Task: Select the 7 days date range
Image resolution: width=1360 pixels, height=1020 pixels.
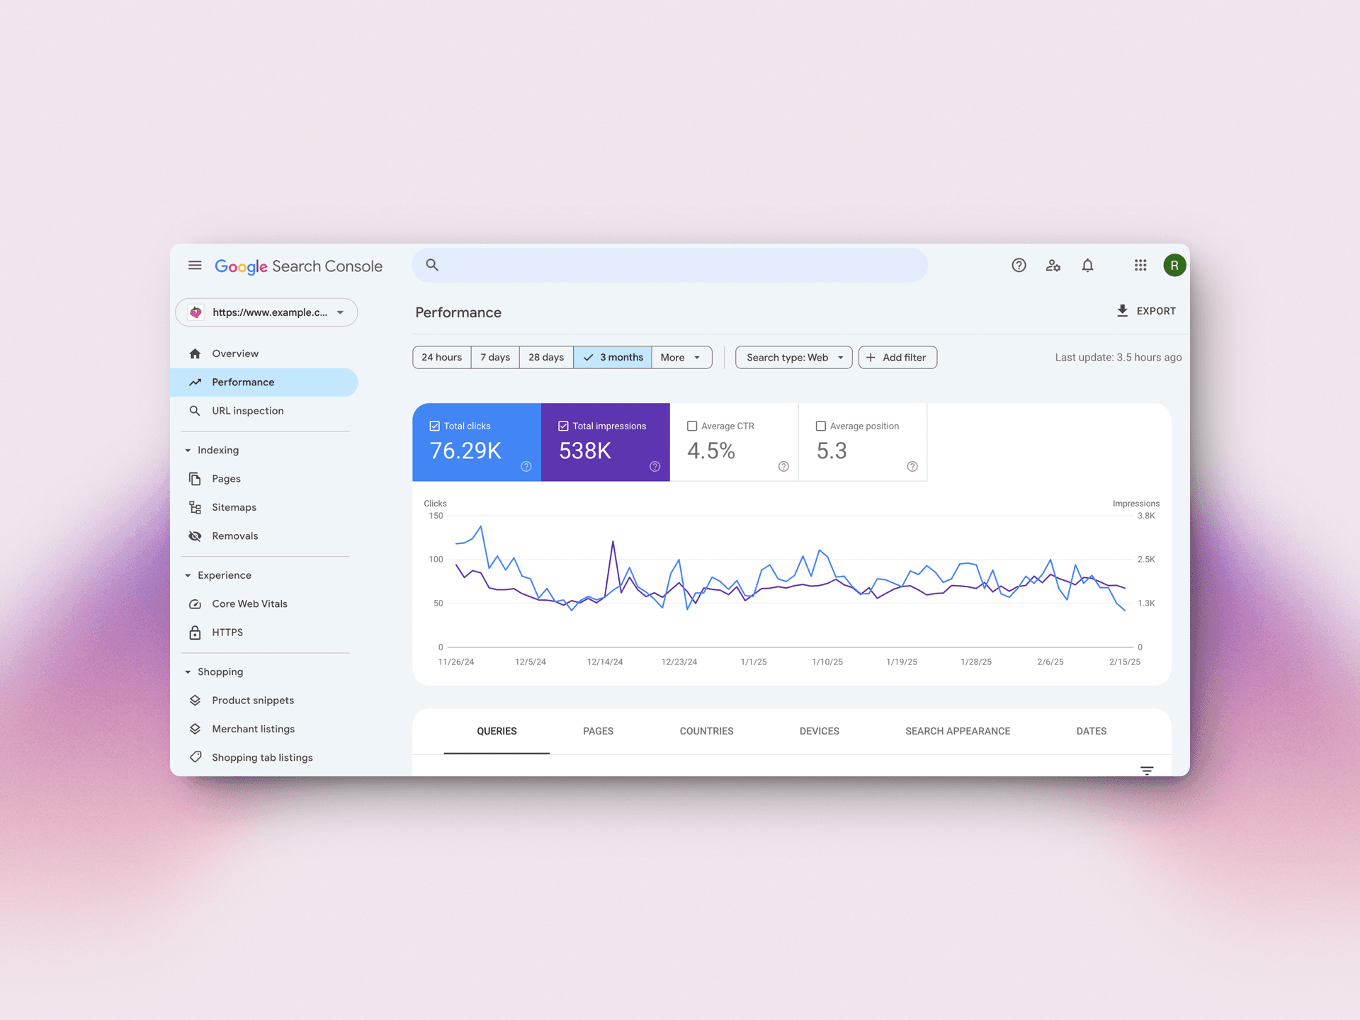Action: pos(495,358)
